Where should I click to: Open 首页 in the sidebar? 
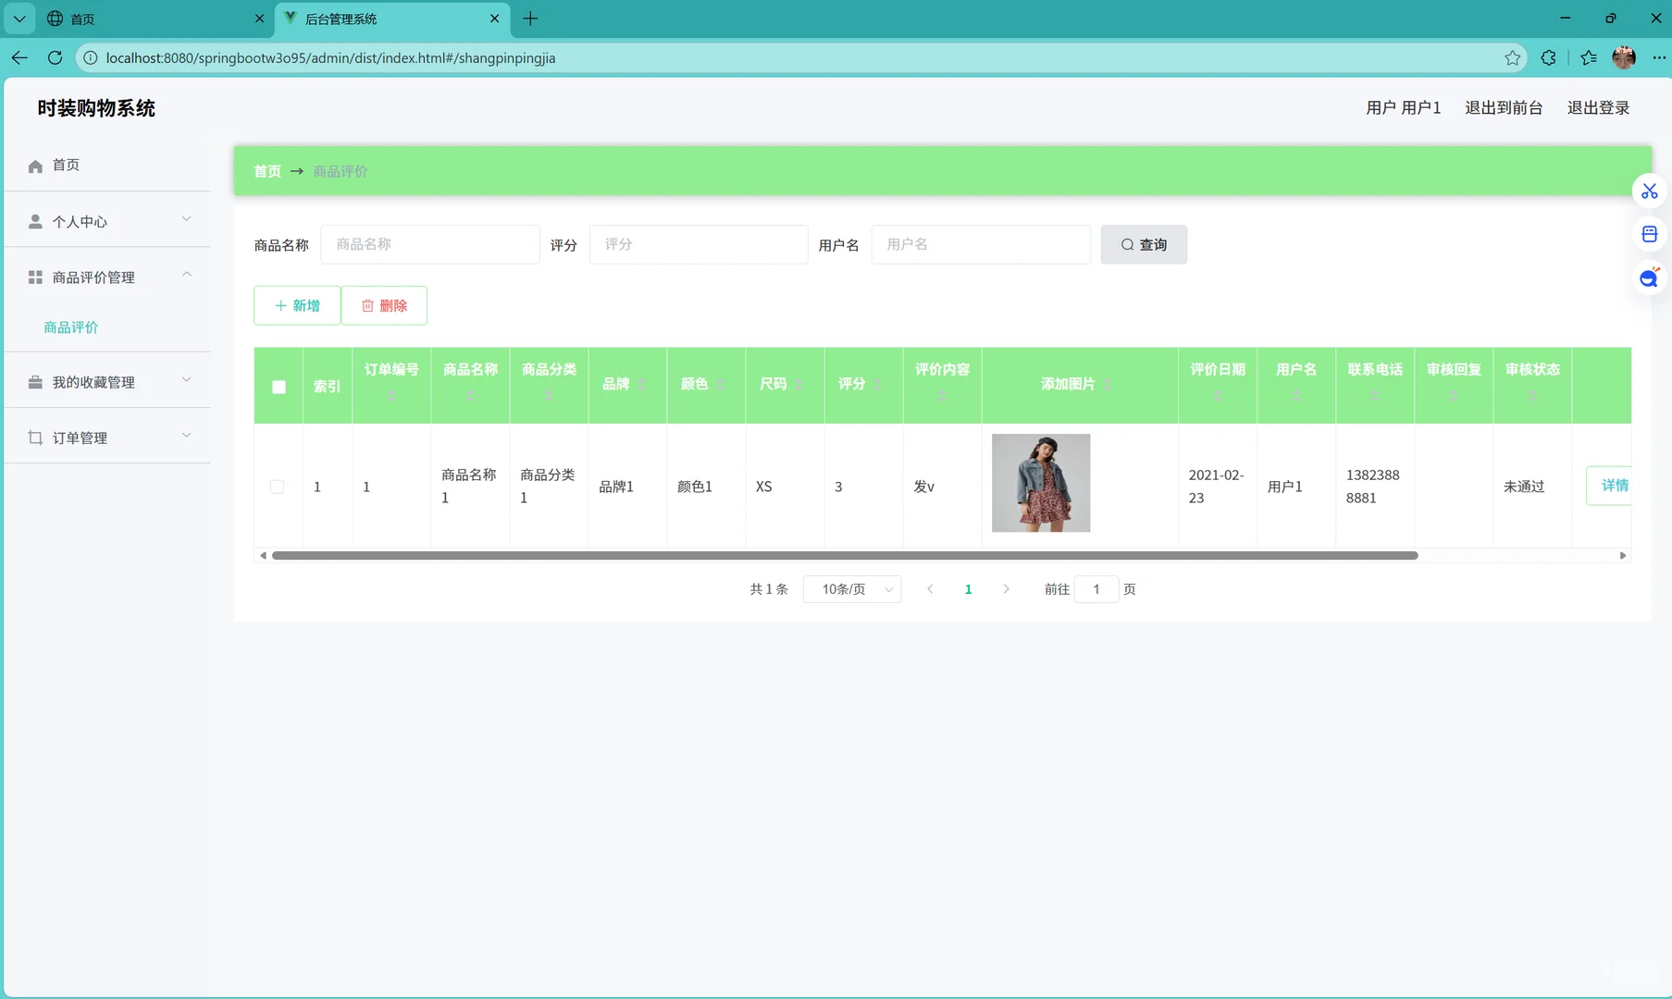tap(107, 165)
